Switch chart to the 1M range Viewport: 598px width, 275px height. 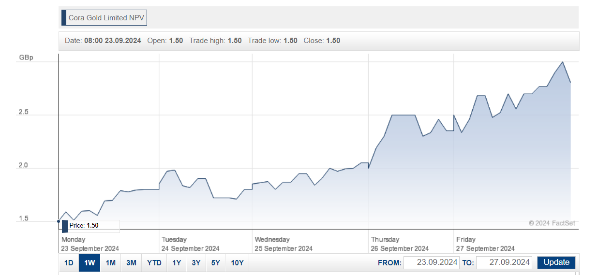click(111, 262)
